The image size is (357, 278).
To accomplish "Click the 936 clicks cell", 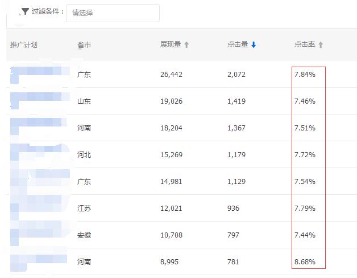I will pyautogui.click(x=233, y=208).
